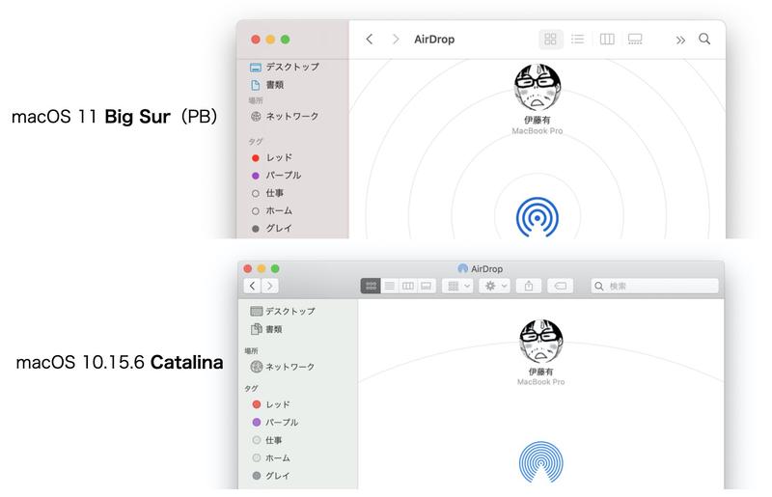This screenshot has height=497, width=772.
Task: Select 仕事 tag in Big Sur sidebar
Action: tap(267, 193)
